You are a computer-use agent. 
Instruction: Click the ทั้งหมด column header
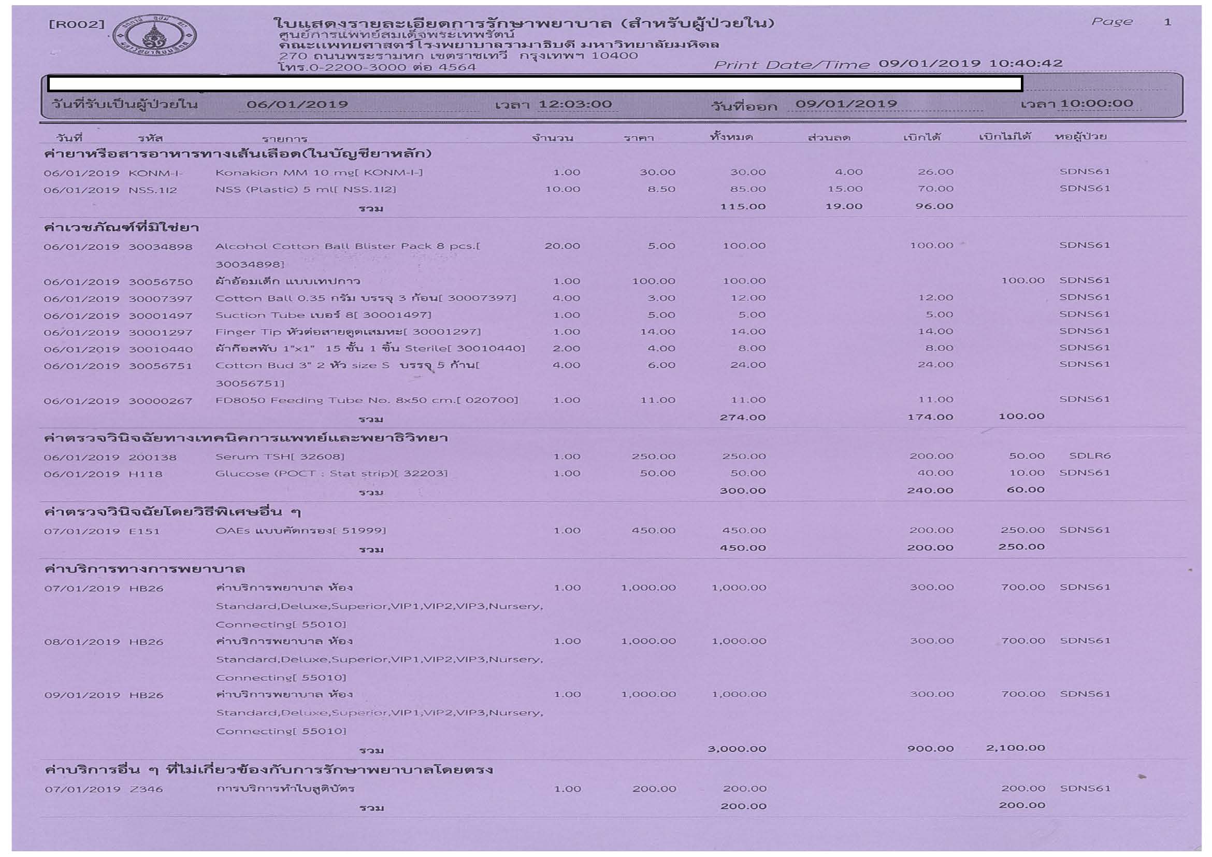click(732, 137)
